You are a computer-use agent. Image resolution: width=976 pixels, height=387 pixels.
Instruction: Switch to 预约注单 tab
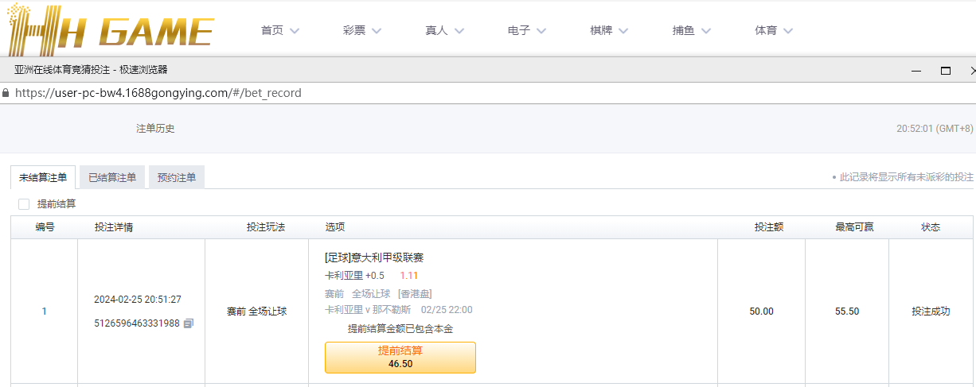coord(177,177)
